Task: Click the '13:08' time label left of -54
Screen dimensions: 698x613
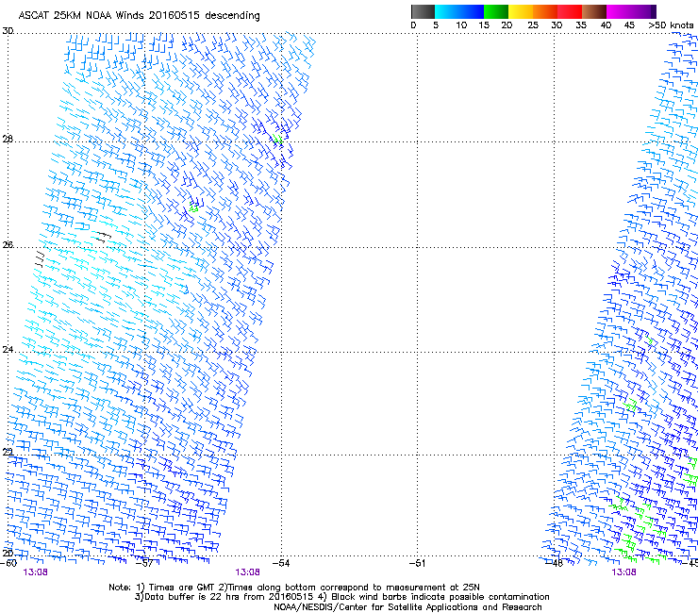Action: coord(247,572)
